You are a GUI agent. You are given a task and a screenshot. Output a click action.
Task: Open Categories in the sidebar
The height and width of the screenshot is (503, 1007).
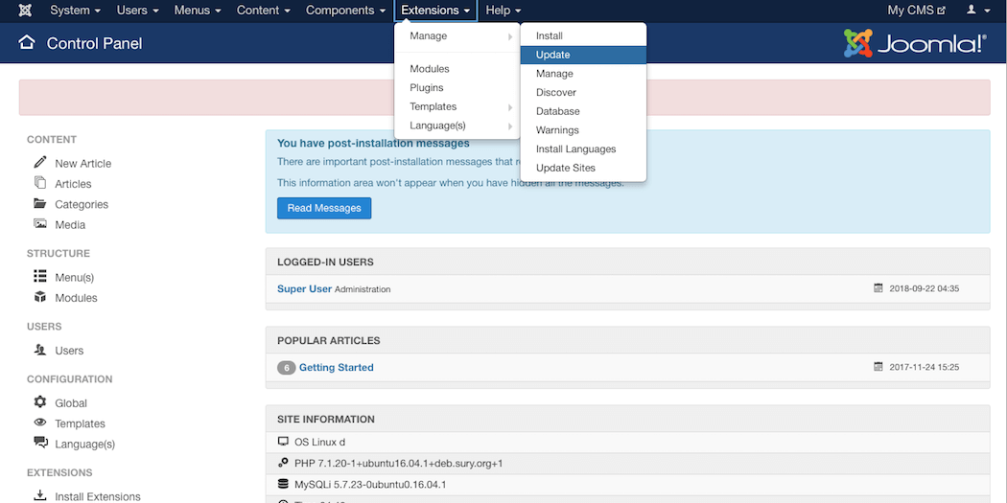(82, 205)
